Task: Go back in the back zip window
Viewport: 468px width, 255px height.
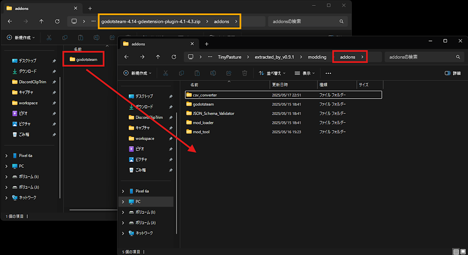Action: [10, 21]
